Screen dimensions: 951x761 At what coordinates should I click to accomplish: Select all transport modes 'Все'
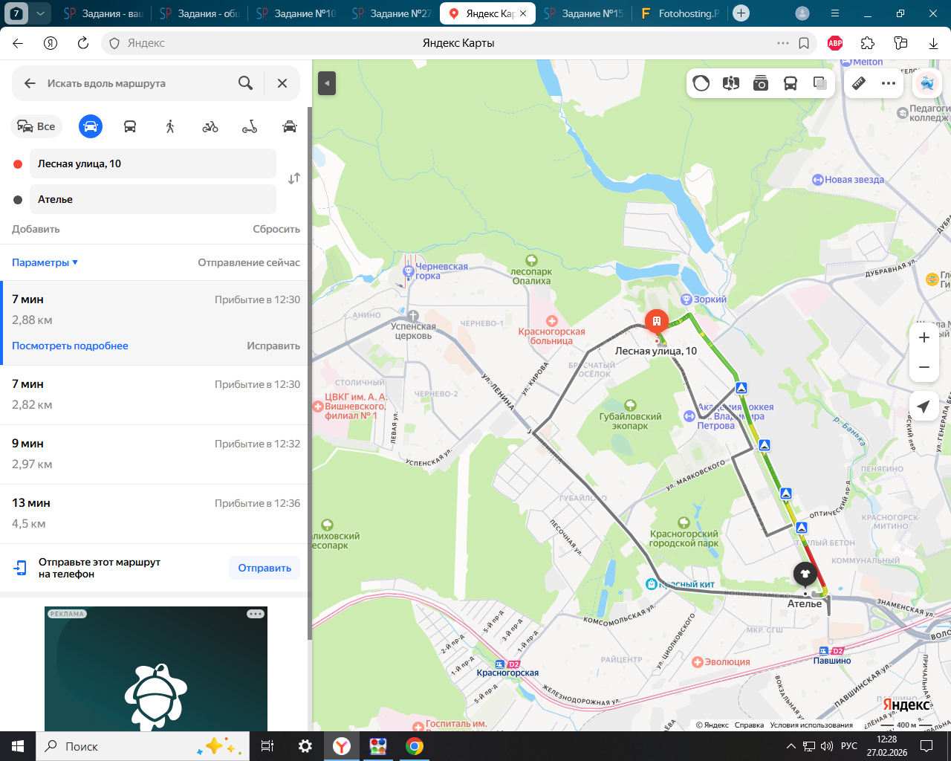(x=36, y=126)
